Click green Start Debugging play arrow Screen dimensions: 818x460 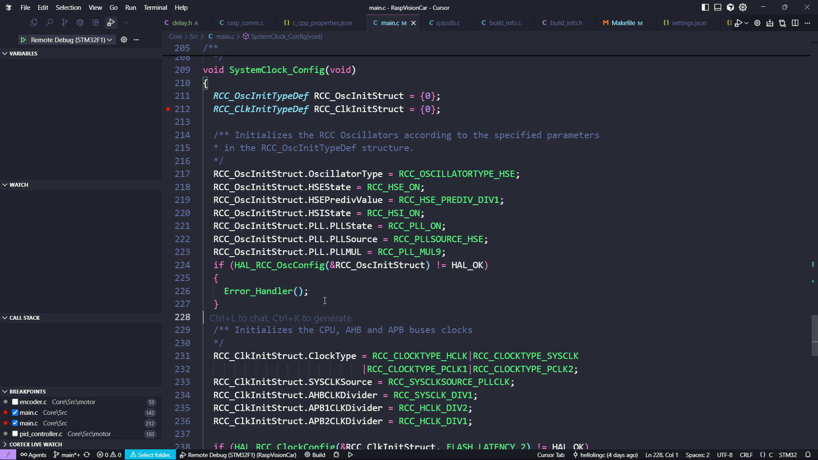(23, 40)
